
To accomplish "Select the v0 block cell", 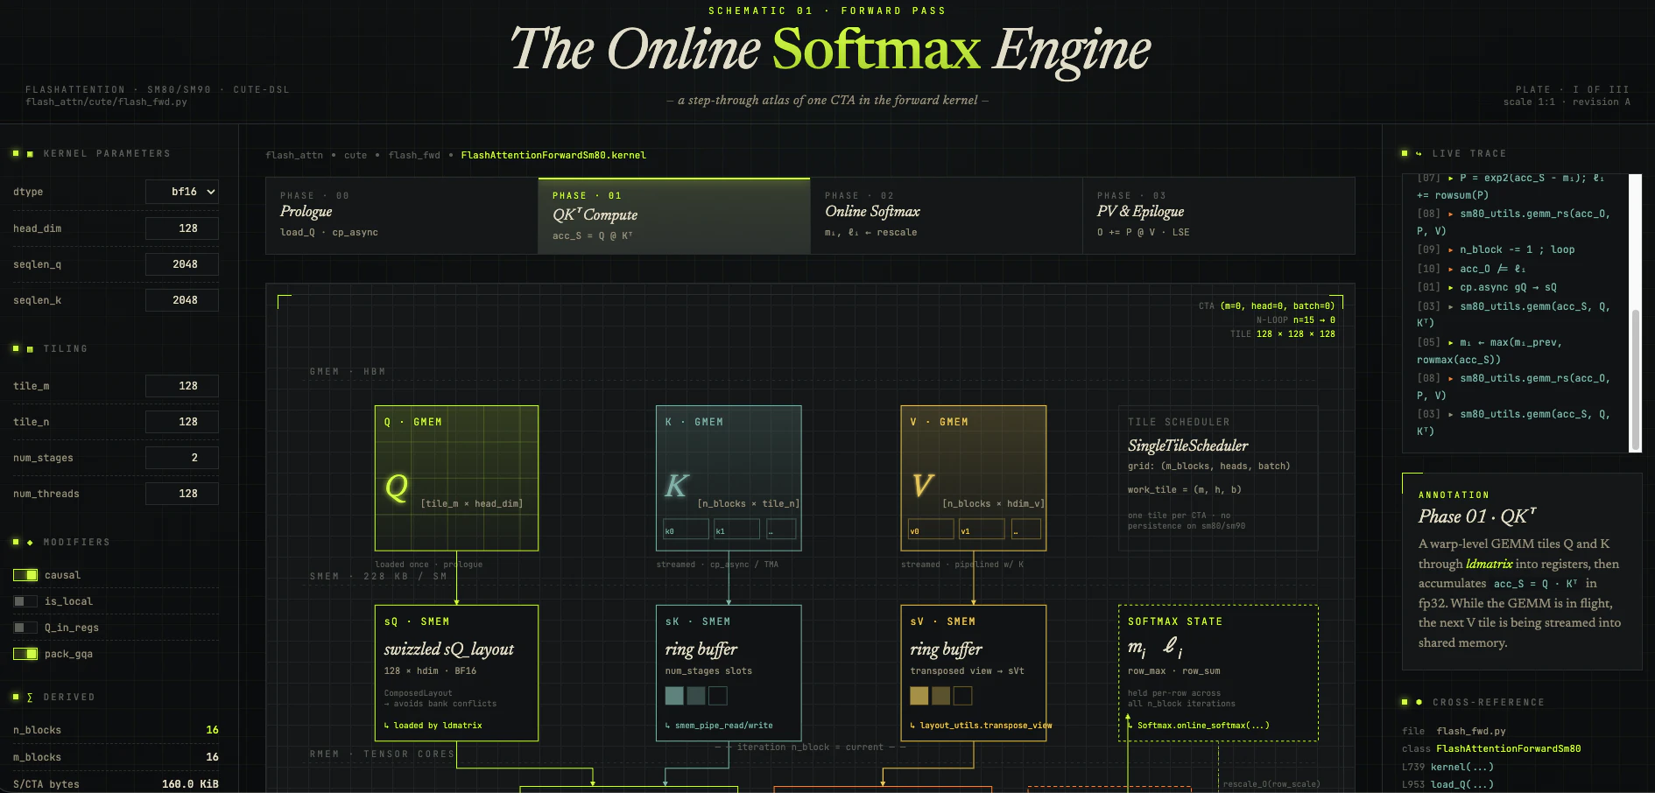I will tap(931, 530).
